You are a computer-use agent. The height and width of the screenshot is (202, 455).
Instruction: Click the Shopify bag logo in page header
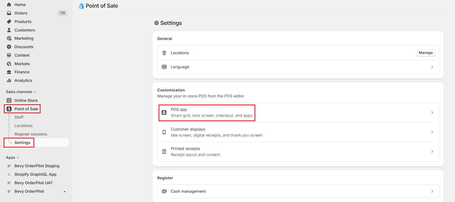81,6
